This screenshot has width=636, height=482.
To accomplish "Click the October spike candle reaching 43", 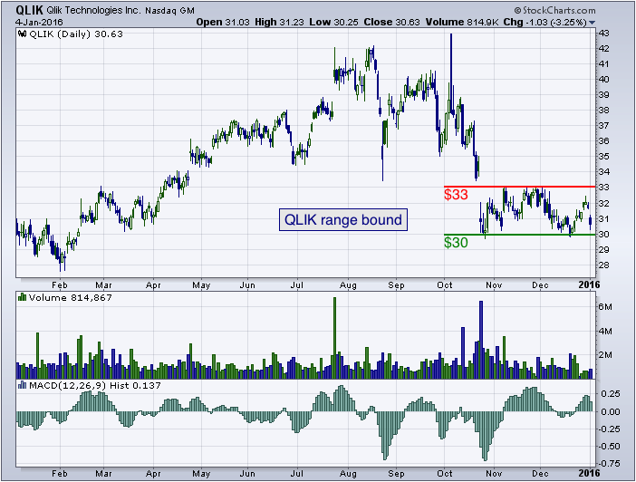I will (451, 72).
